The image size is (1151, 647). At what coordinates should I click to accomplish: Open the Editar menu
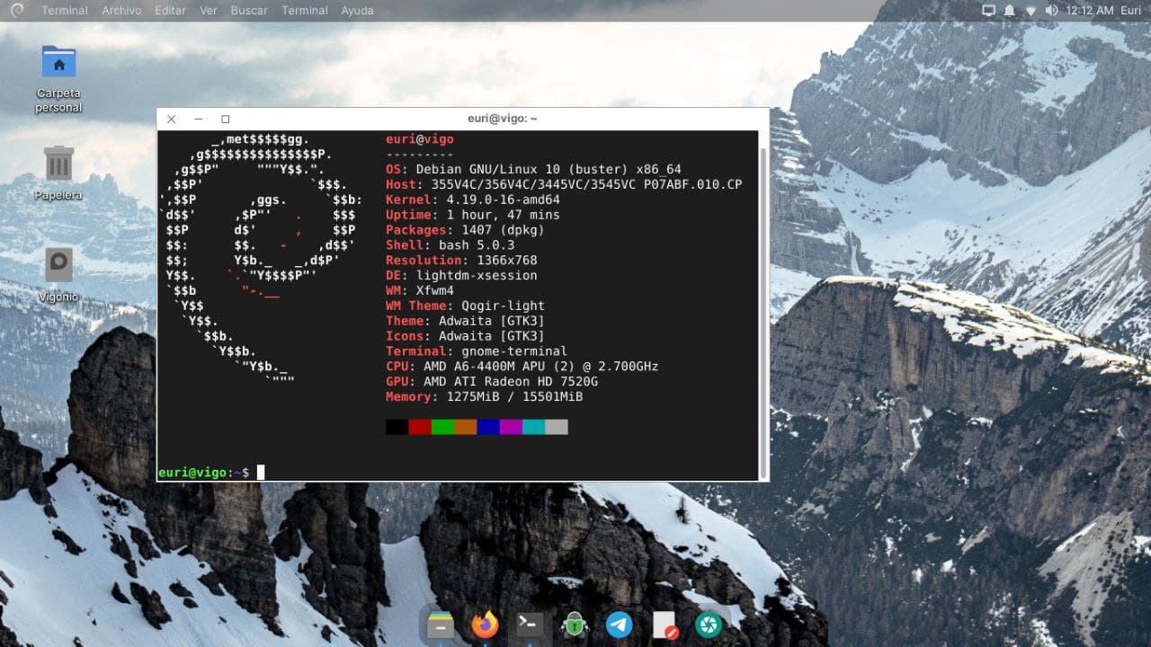coord(170,11)
